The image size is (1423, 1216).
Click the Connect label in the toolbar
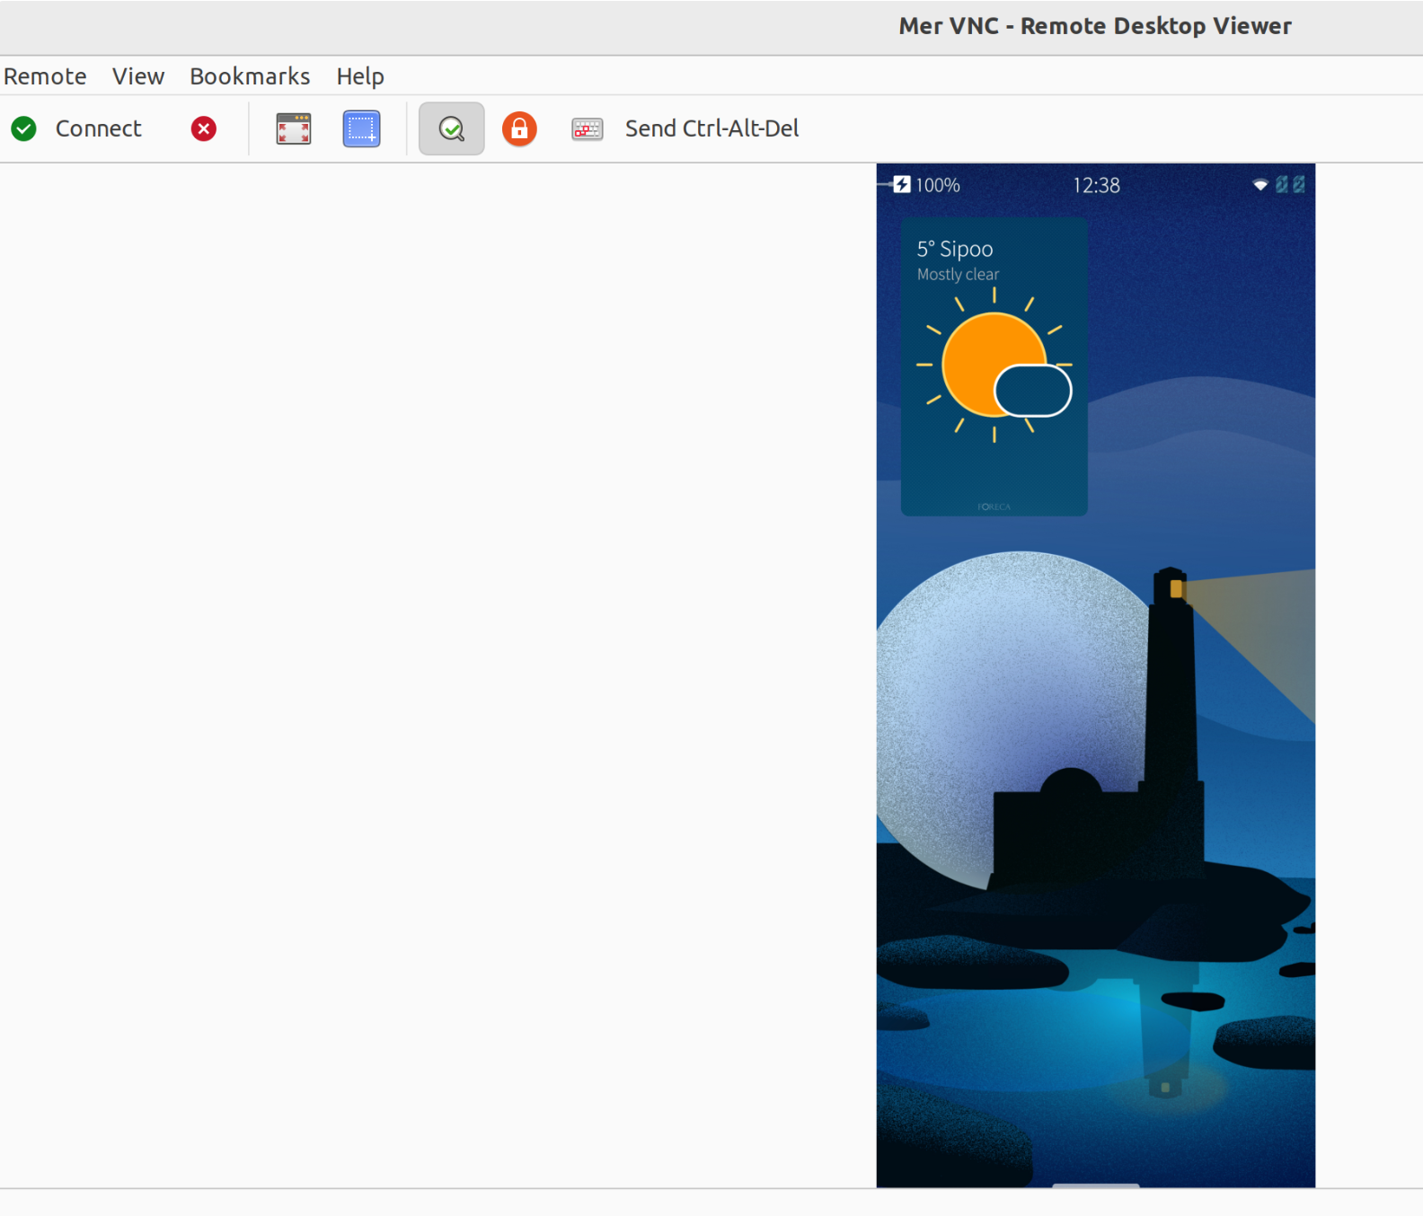(x=98, y=129)
